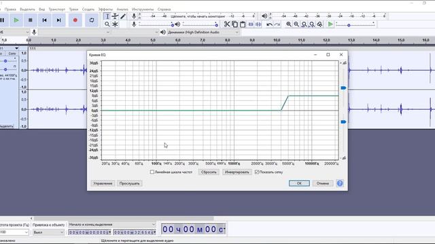Skip to start of project
The image size is (435, 244).
[44, 20]
